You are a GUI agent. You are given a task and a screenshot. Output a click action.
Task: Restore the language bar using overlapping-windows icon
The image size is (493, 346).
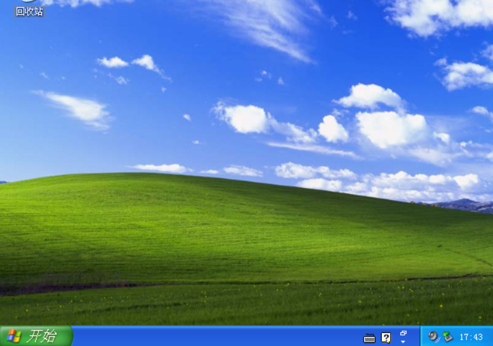pos(403,333)
